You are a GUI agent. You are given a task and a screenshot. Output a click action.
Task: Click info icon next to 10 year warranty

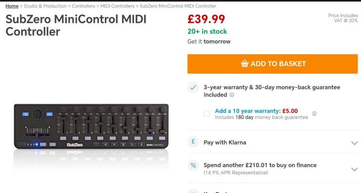314,114
